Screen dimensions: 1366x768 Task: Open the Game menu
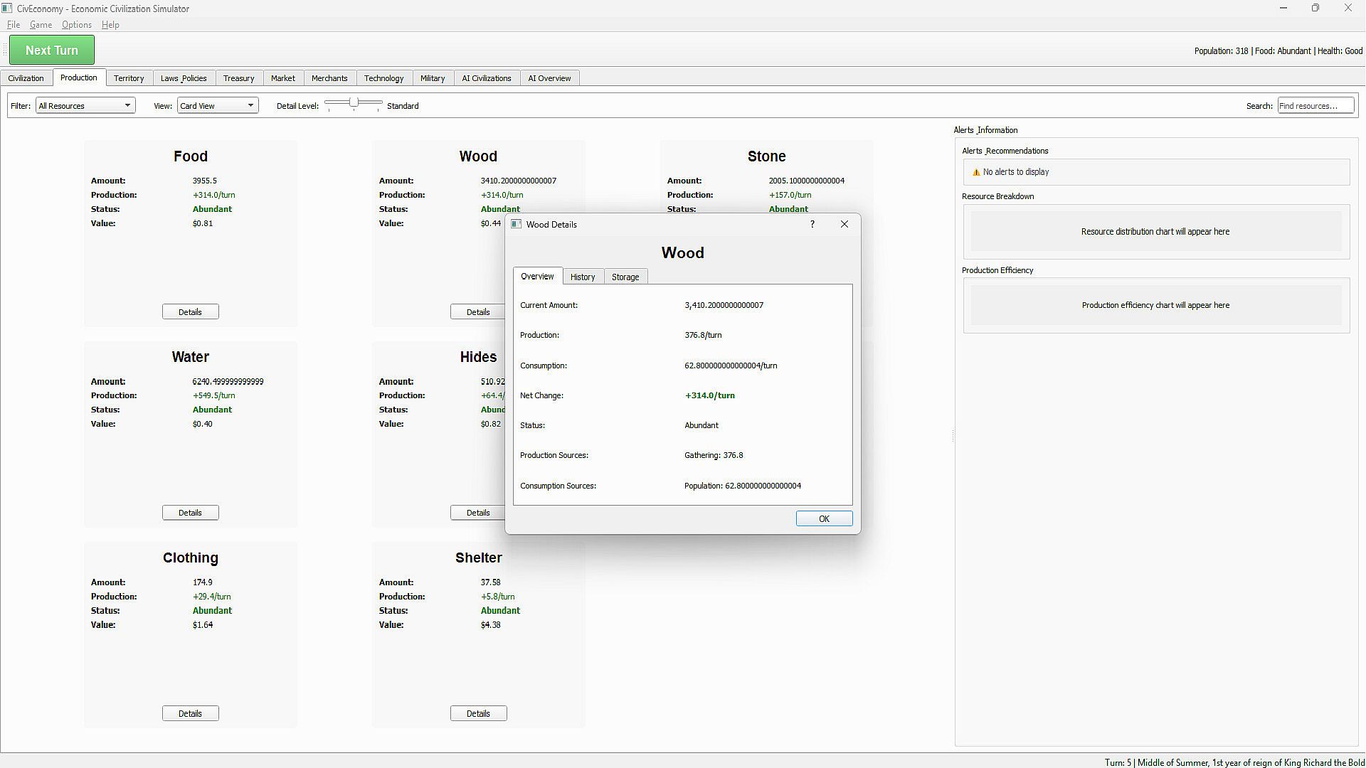[x=41, y=25]
